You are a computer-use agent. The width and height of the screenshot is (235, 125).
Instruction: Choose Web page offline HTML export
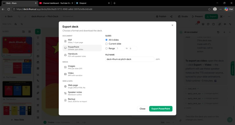[82, 86]
